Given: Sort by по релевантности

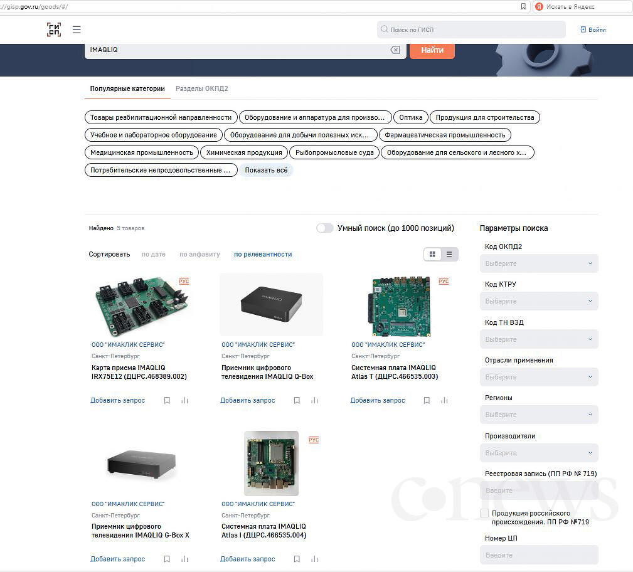Looking at the screenshot, I should click(263, 254).
